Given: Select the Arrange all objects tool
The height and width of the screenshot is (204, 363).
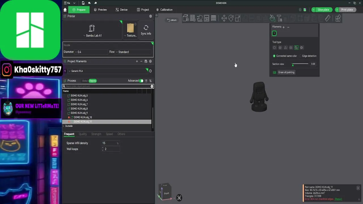Looking at the screenshot, I should pos(206,18).
